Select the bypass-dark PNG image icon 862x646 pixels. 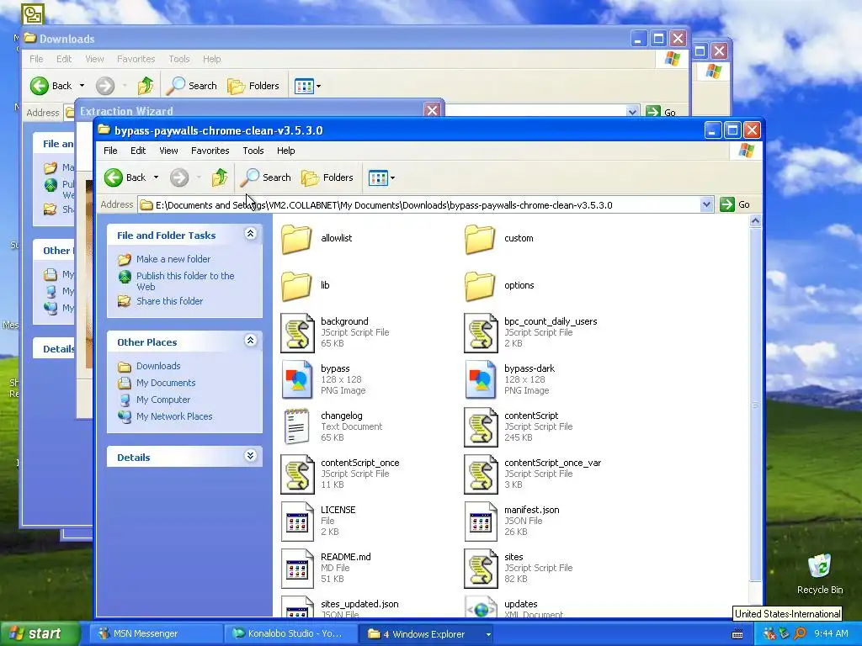[481, 379]
